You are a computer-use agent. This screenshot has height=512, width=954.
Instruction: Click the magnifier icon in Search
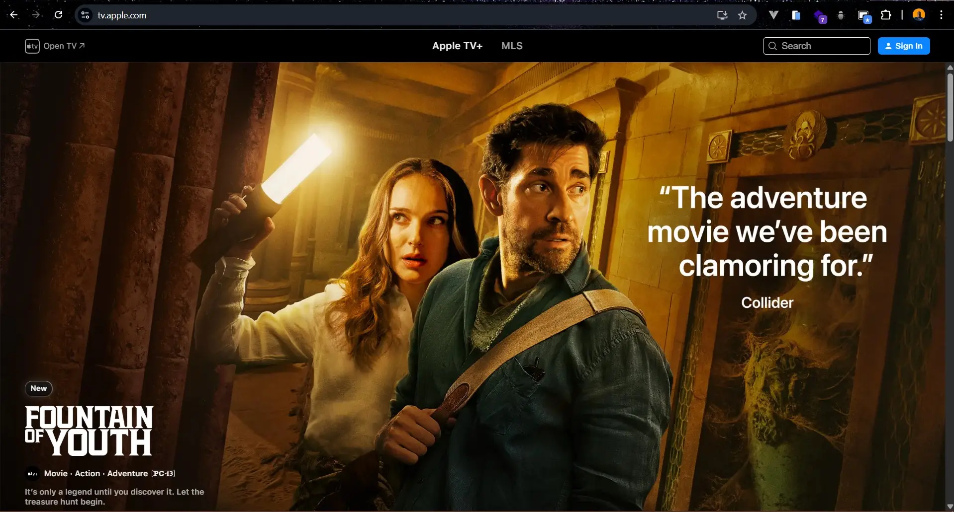pos(772,46)
